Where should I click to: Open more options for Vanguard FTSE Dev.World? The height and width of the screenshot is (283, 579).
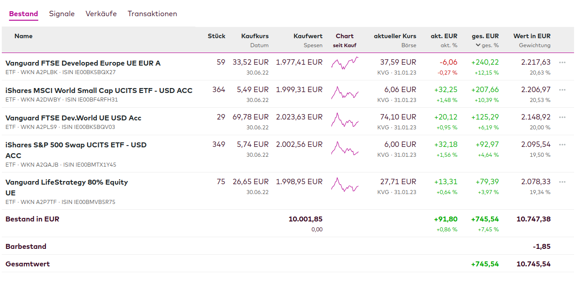point(562,117)
